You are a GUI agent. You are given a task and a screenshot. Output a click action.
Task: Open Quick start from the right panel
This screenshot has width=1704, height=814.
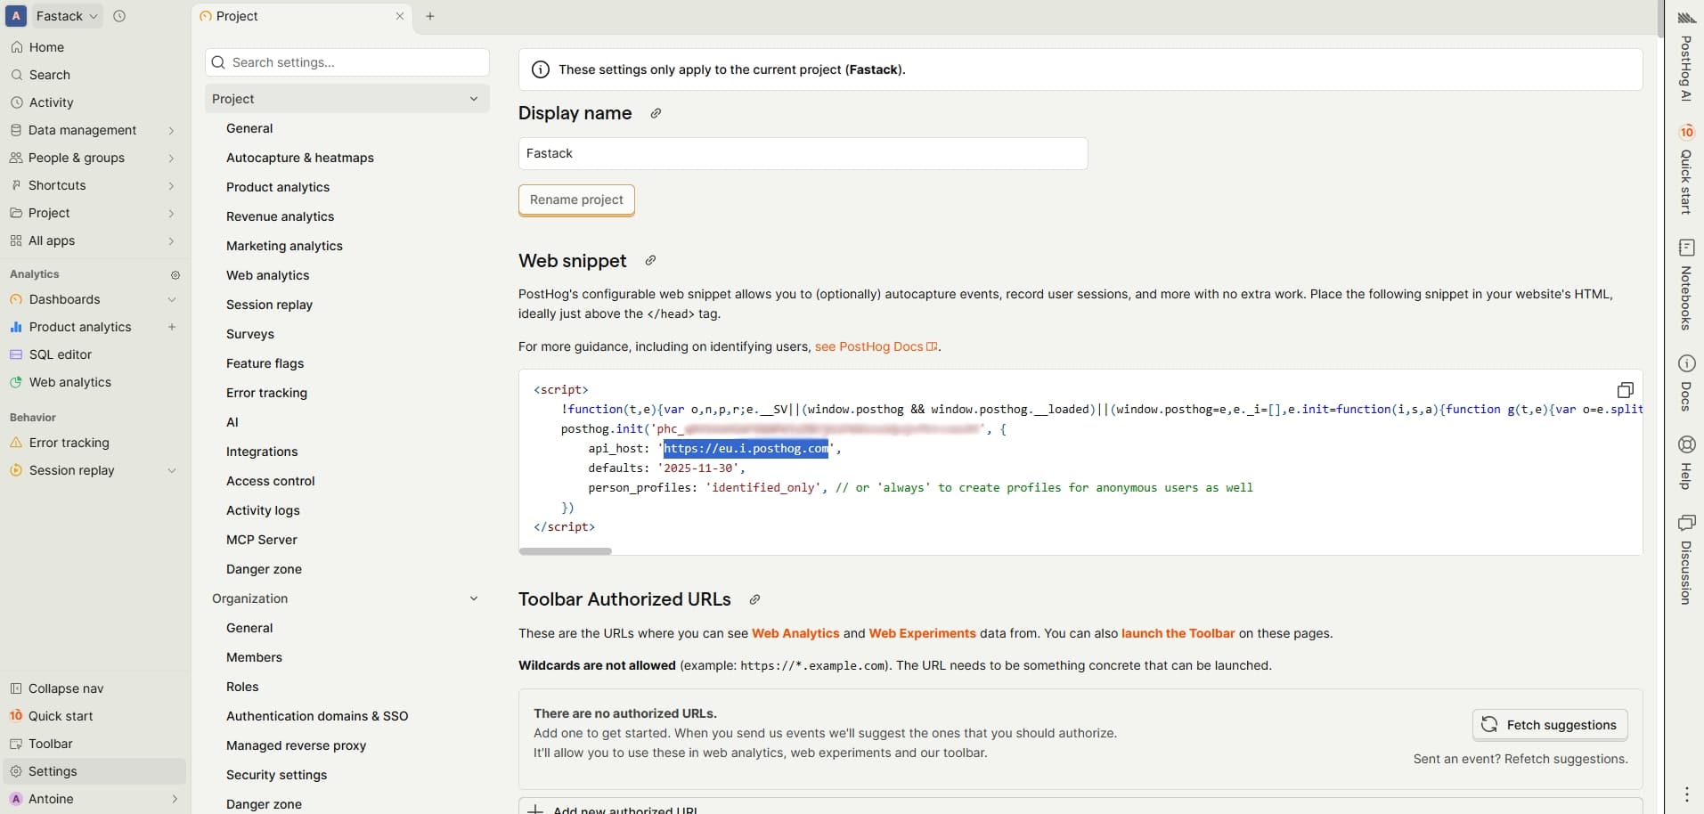[x=1686, y=170]
